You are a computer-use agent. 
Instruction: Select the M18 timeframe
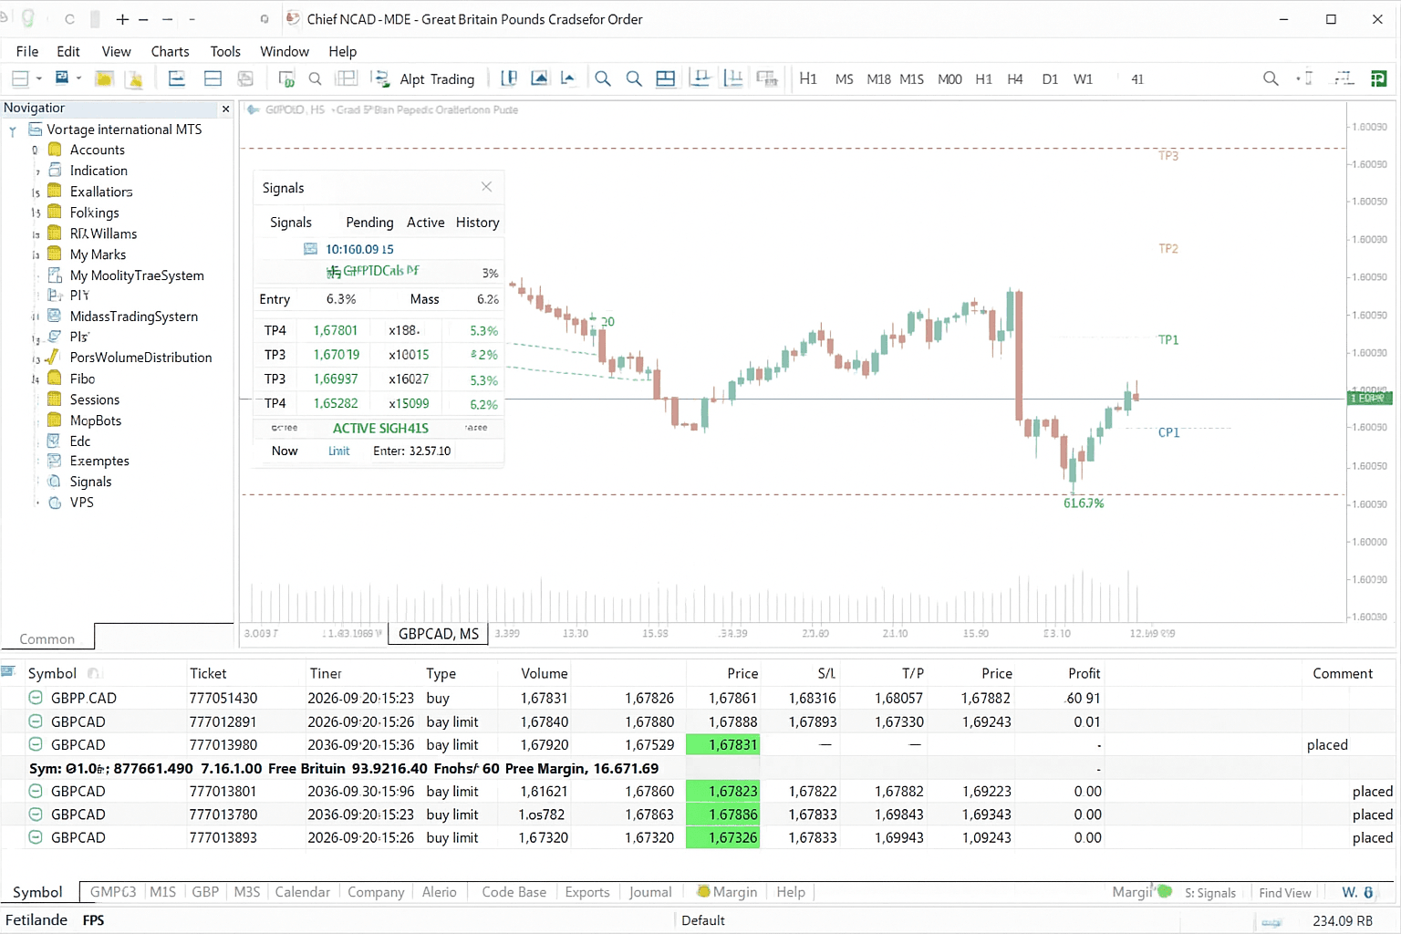pos(878,79)
